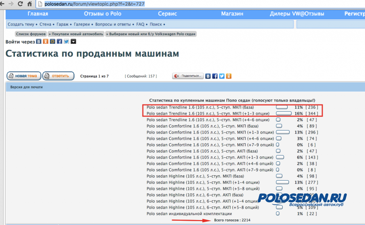Open the FAQ link
This screenshot has width=365, height=225.
[x=140, y=24]
